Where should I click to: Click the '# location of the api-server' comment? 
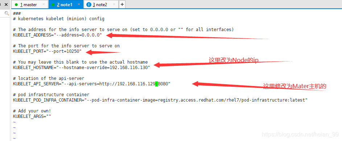click(x=49, y=78)
